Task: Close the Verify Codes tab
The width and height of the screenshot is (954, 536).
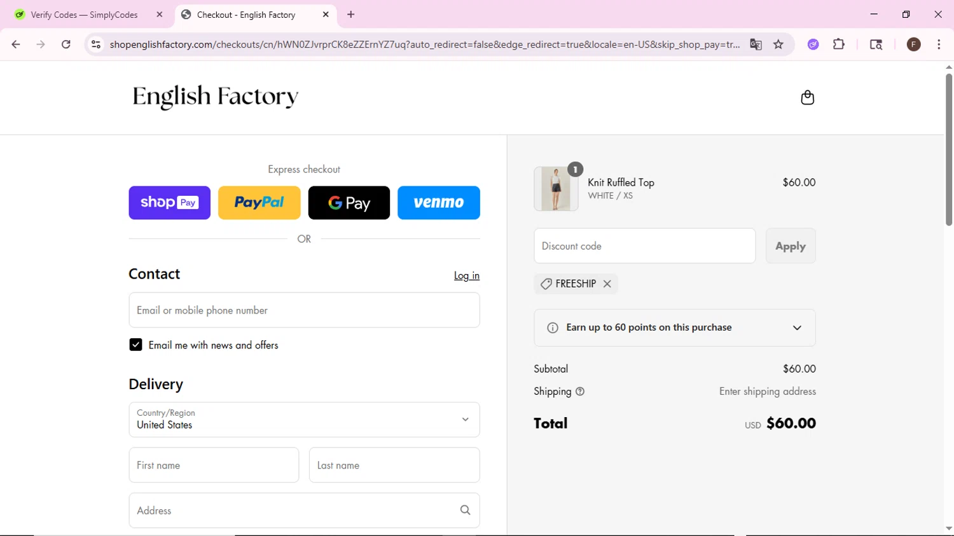Action: [x=160, y=15]
